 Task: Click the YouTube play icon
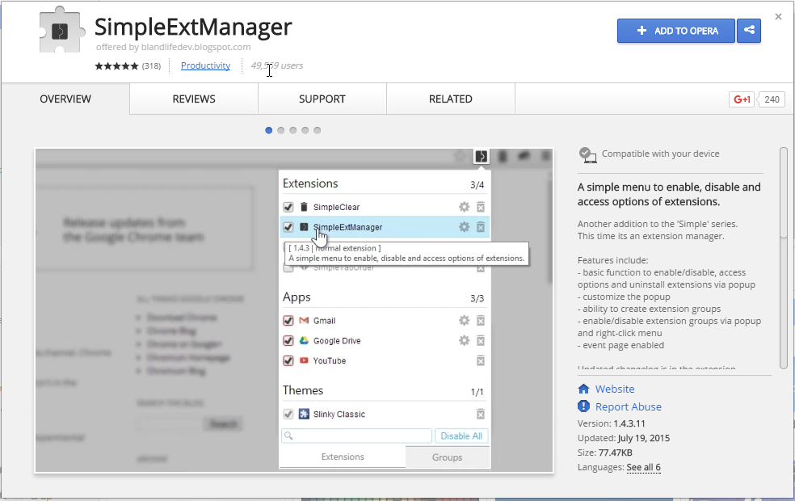pyautogui.click(x=304, y=360)
